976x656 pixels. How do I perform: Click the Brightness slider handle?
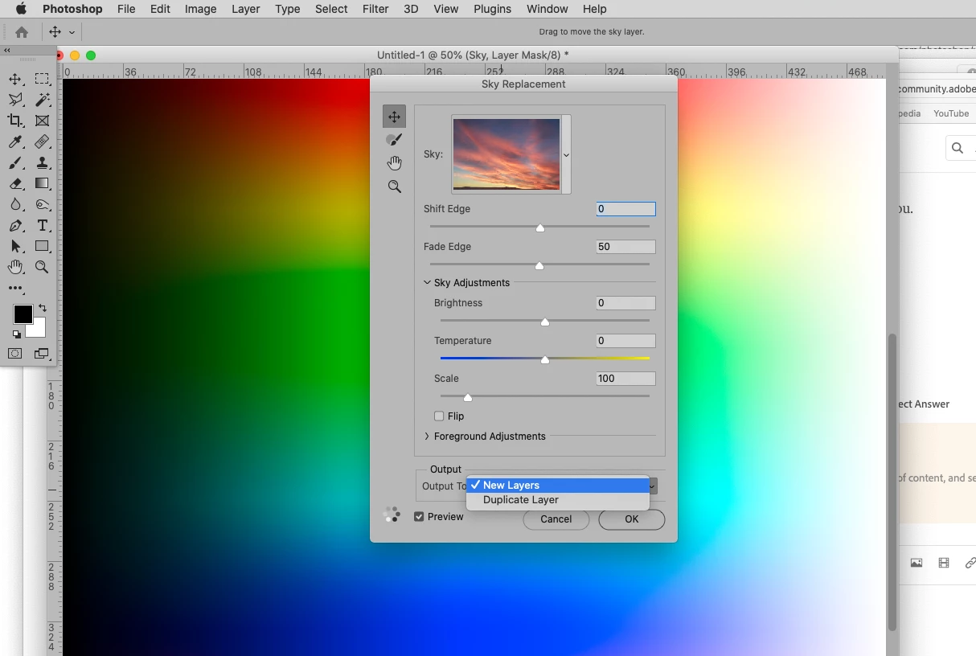click(545, 322)
